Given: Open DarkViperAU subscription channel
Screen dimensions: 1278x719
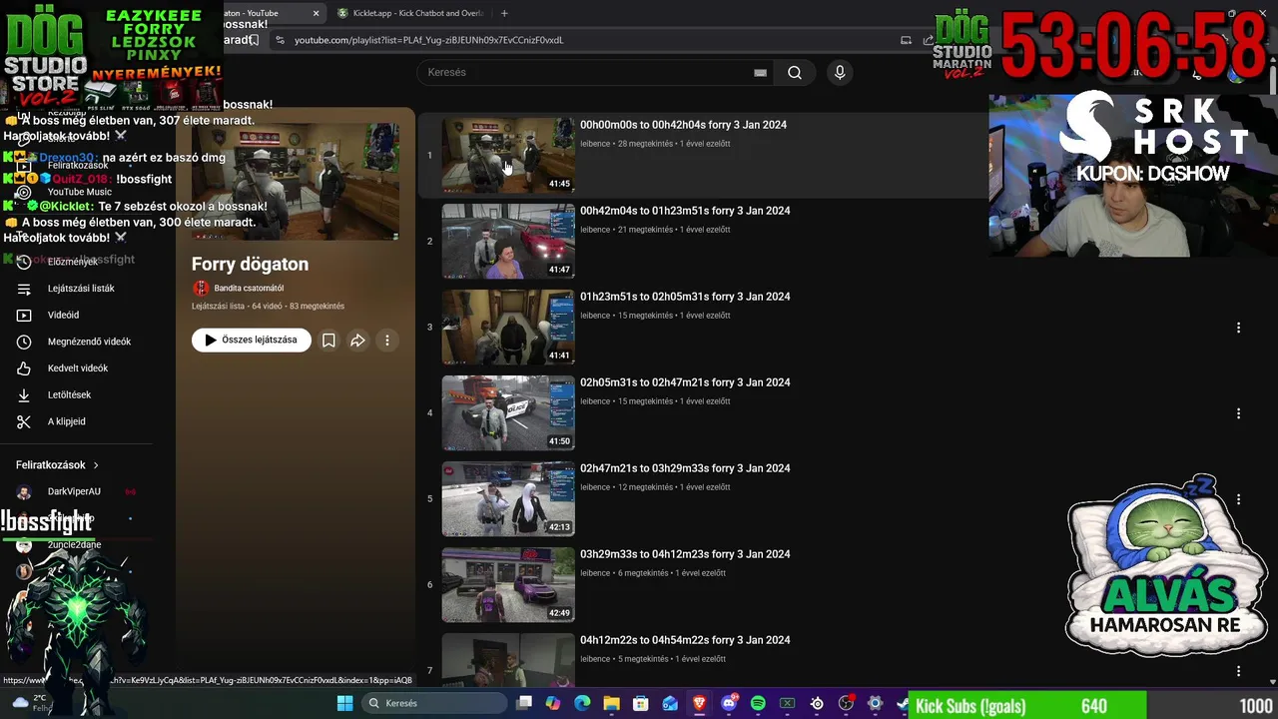Looking at the screenshot, I should 74,491.
